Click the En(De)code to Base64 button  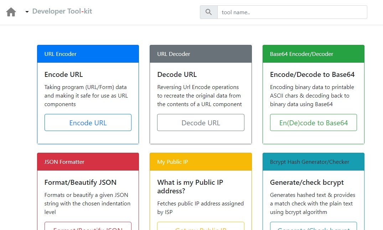click(314, 122)
